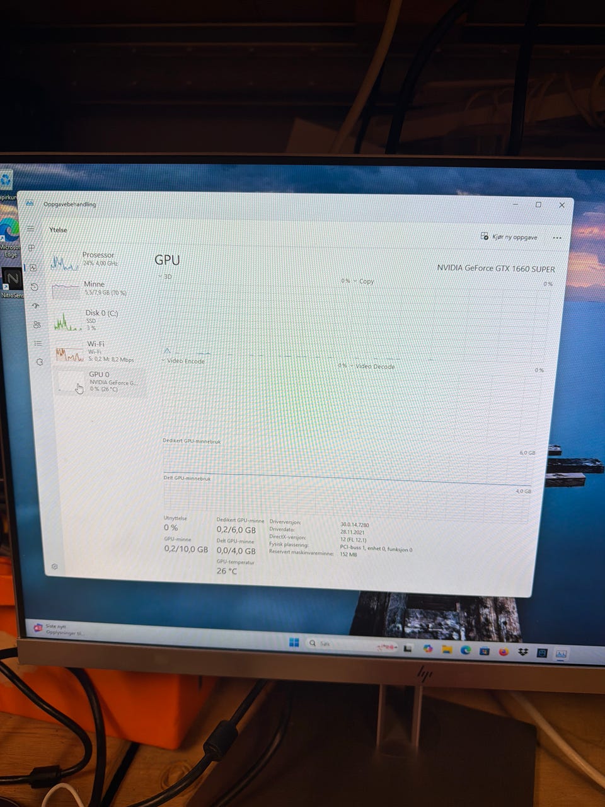This screenshot has width=605, height=807.
Task: Select the Performance page icon in sidebar
Action: pos(33,267)
